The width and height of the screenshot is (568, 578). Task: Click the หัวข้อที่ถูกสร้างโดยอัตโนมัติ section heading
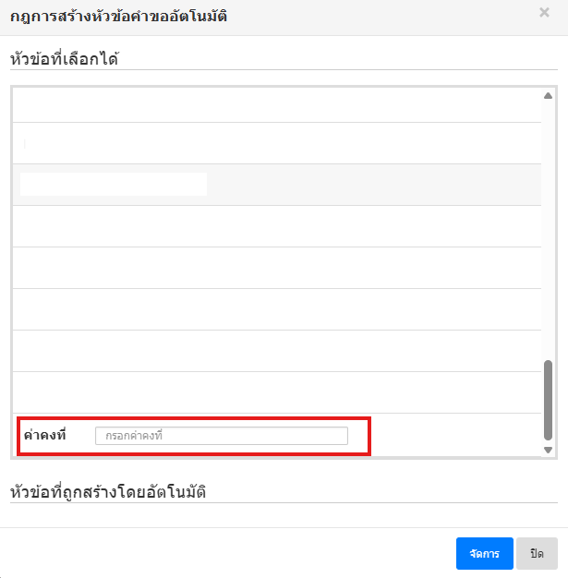(107, 491)
